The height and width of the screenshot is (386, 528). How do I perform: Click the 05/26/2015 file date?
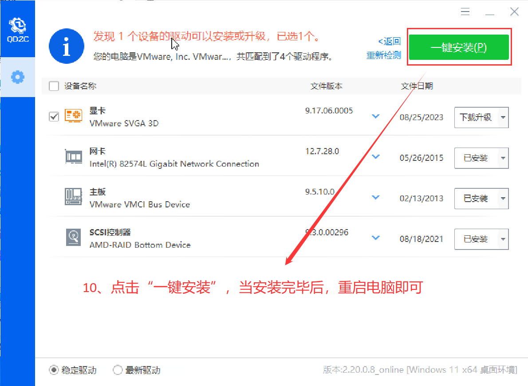421,158
